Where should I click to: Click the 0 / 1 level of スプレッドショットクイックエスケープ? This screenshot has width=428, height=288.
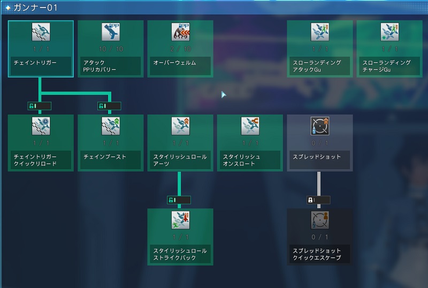[319, 237]
